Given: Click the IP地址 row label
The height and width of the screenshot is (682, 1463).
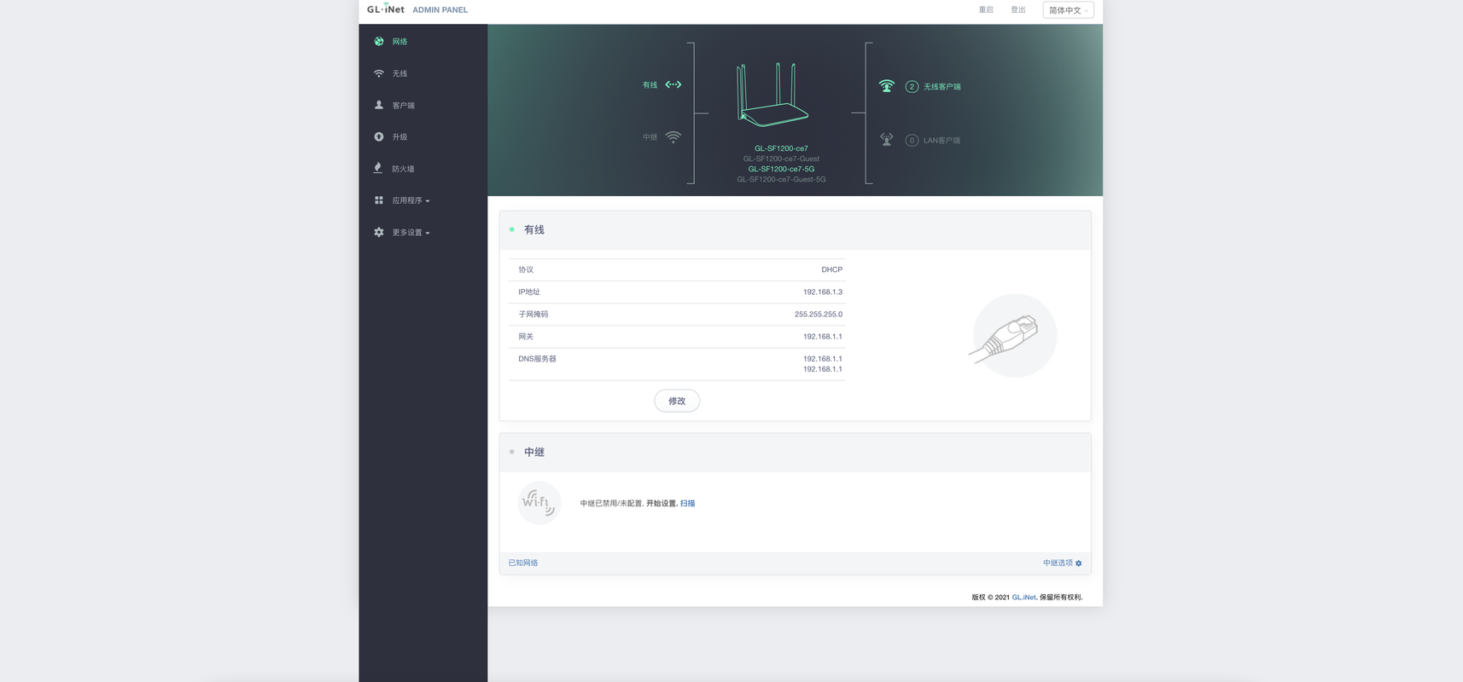Looking at the screenshot, I should click(529, 292).
